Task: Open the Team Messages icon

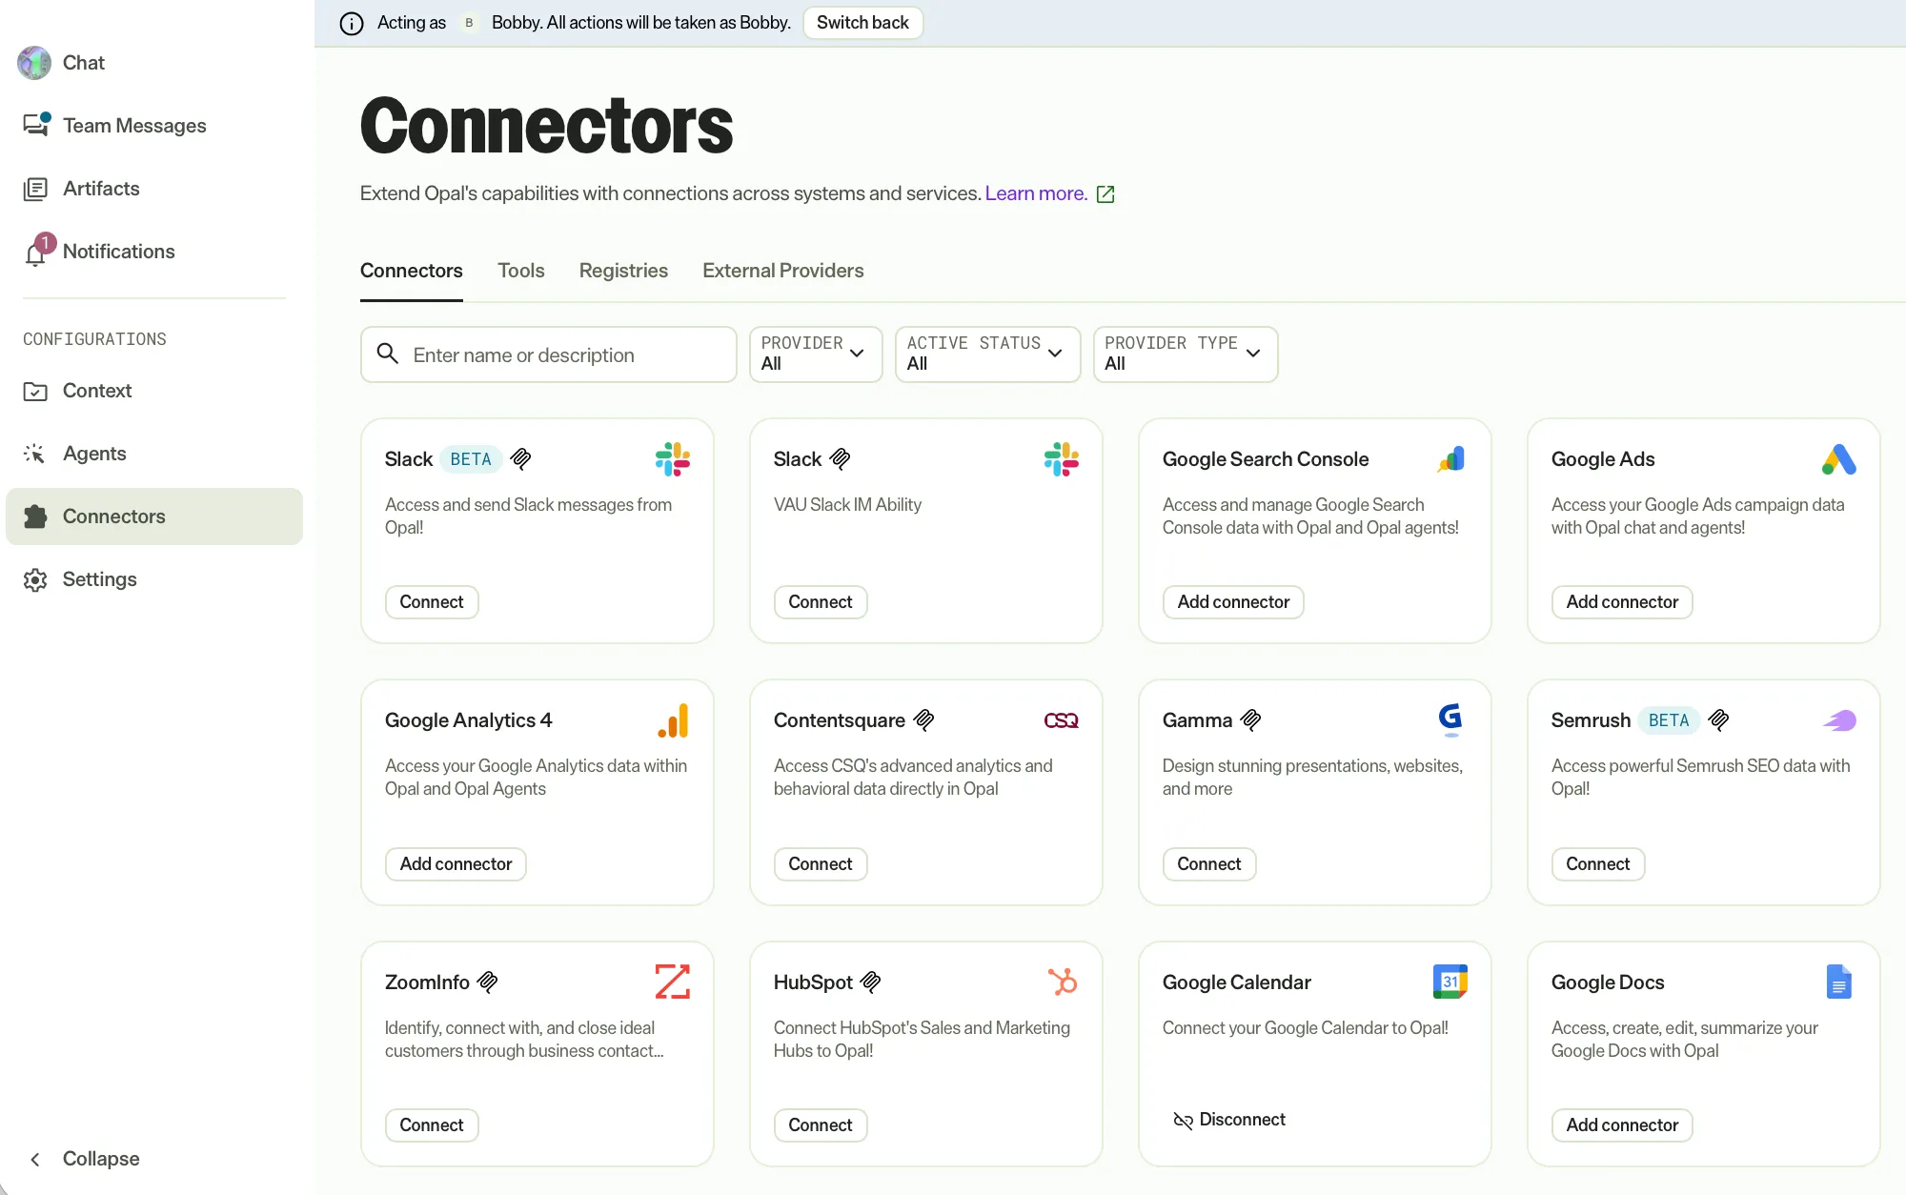Action: (36, 125)
